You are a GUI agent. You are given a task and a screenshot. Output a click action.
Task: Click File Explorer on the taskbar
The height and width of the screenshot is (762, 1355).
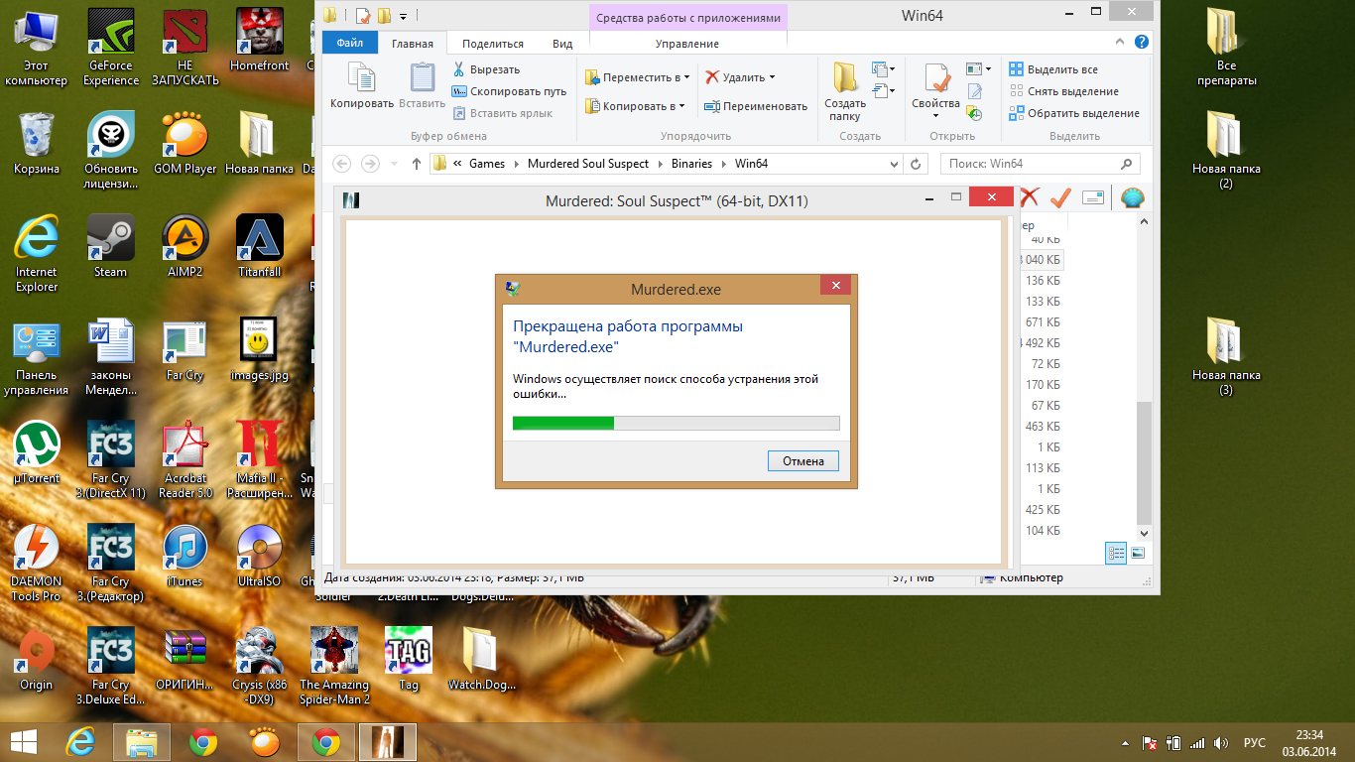coord(142,741)
